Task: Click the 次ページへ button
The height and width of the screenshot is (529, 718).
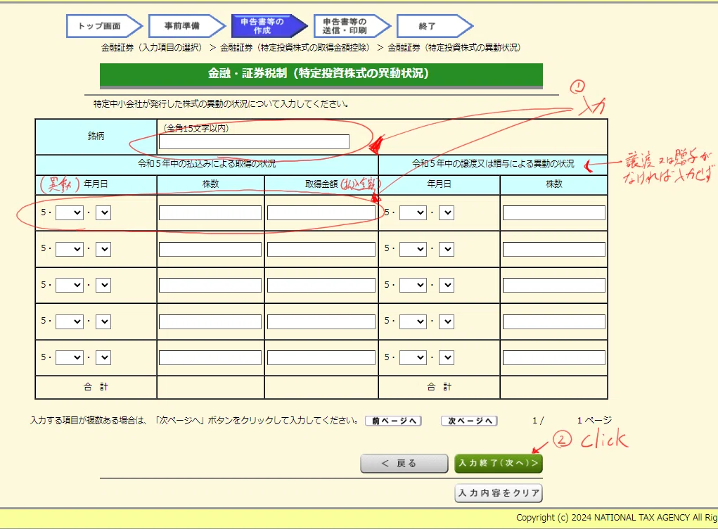Action: (x=469, y=421)
